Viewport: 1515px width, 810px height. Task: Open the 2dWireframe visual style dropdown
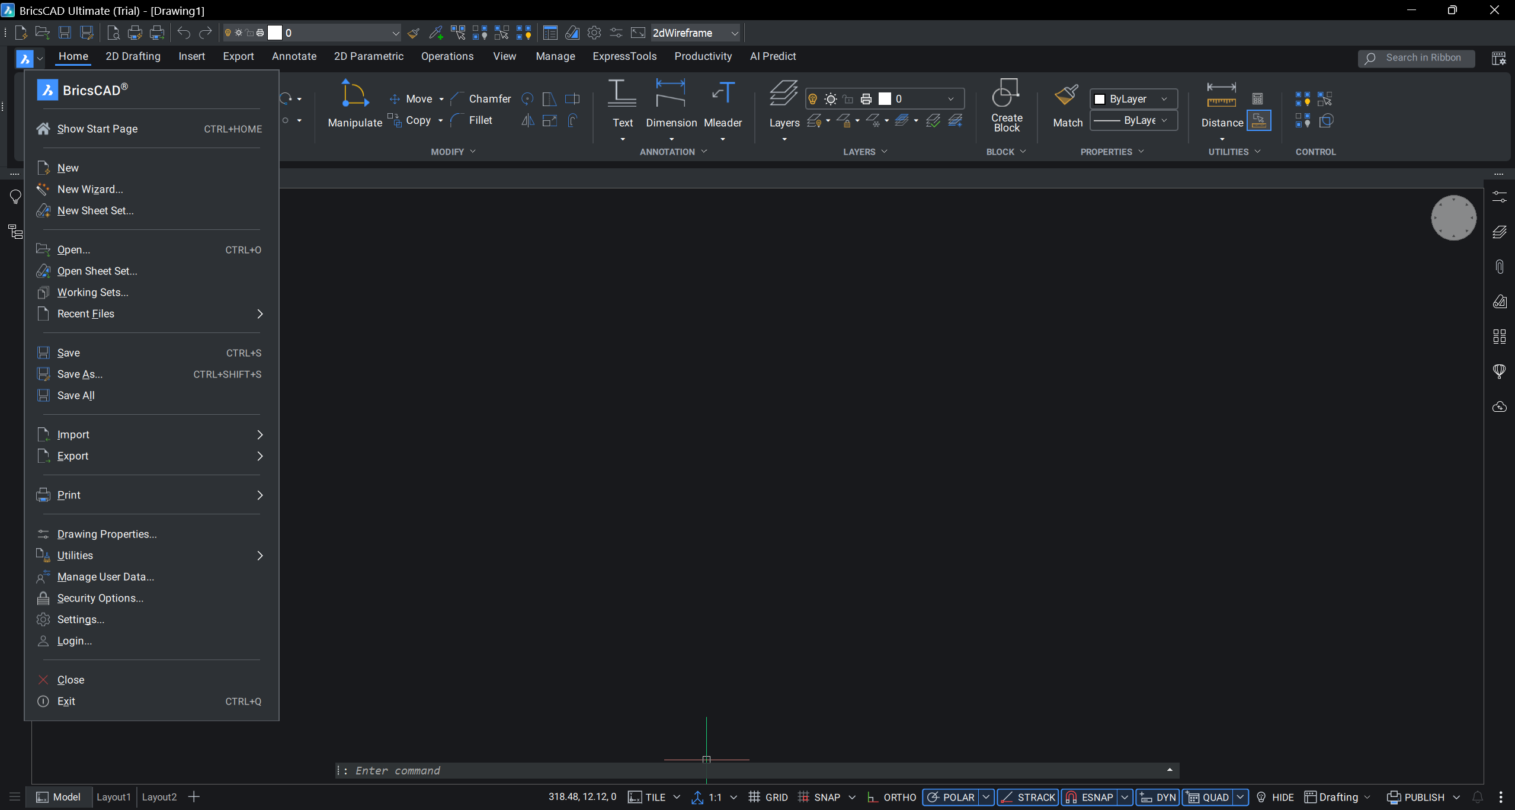pos(695,33)
